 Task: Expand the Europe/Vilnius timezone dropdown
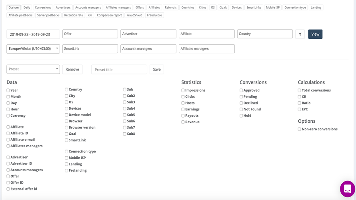33,49
